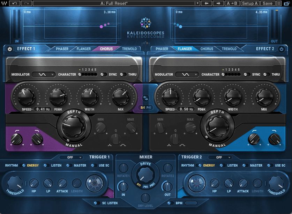
Task: Open Trigger 2 OFF mode dropdown
Action: tap(220, 157)
